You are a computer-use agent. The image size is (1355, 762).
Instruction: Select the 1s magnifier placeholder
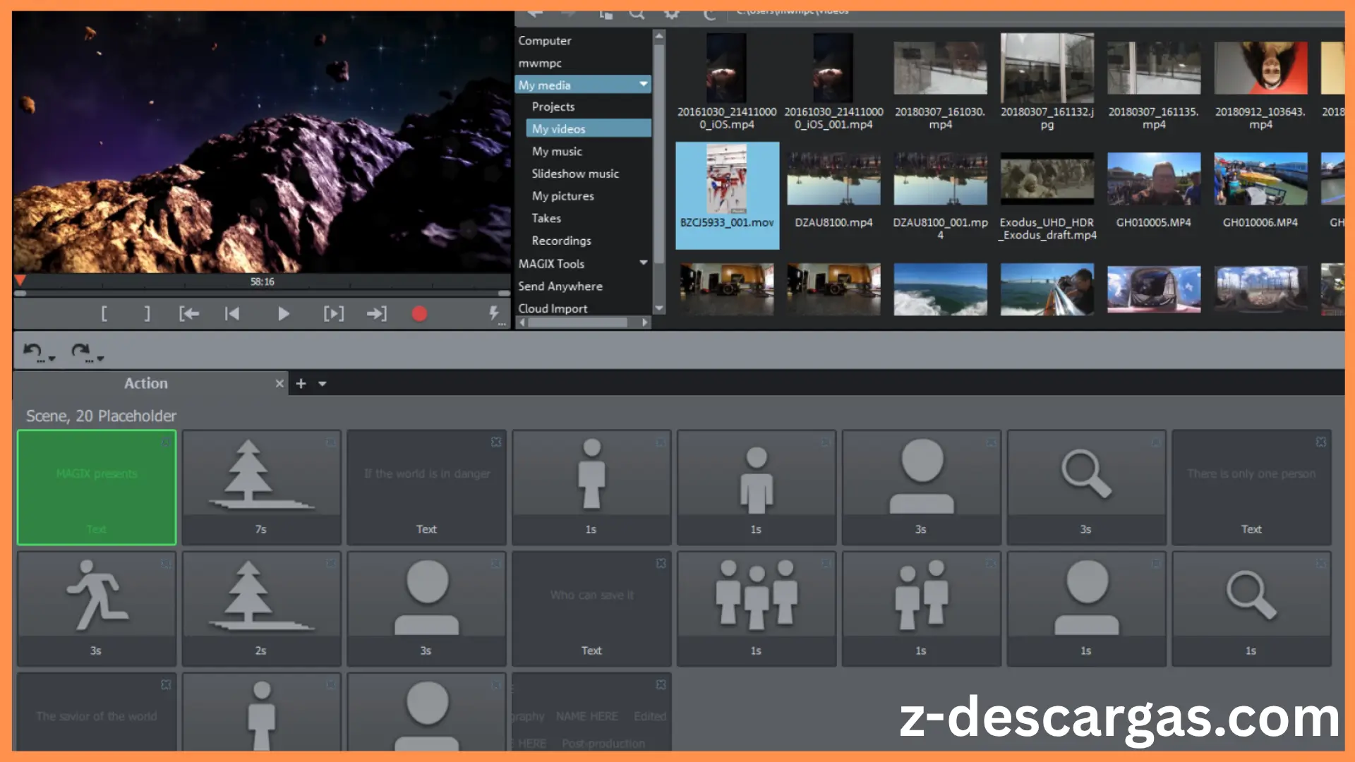[x=1251, y=608]
